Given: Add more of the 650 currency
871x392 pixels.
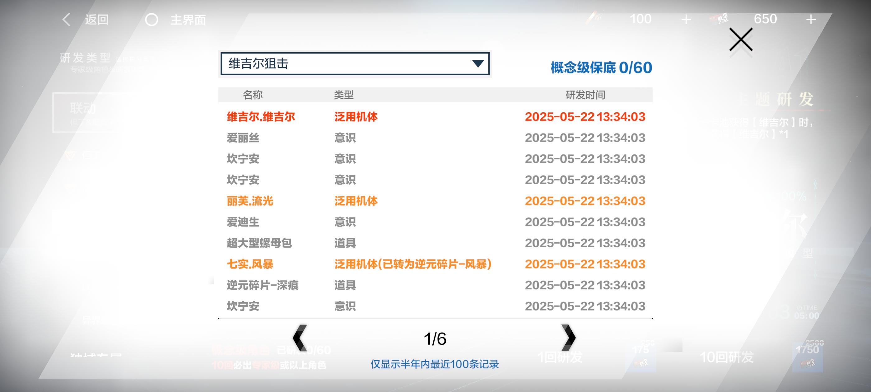Looking at the screenshot, I should pyautogui.click(x=811, y=20).
